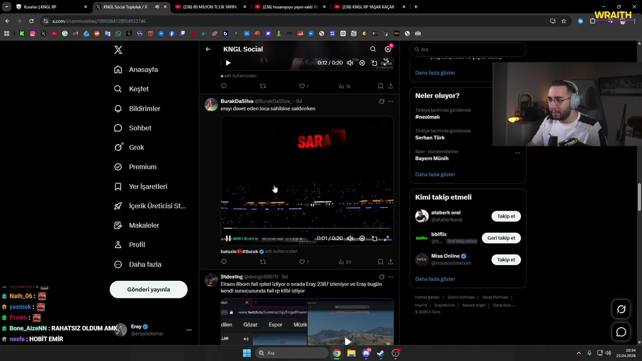Open the floating Grok button

(x=621, y=309)
